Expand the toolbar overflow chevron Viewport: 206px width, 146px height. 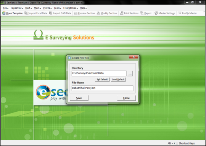click(204, 11)
